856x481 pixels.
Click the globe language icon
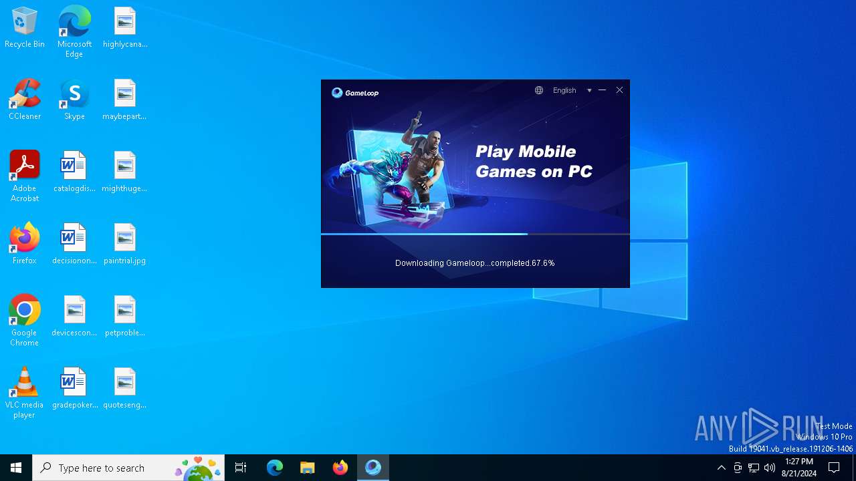(539, 90)
